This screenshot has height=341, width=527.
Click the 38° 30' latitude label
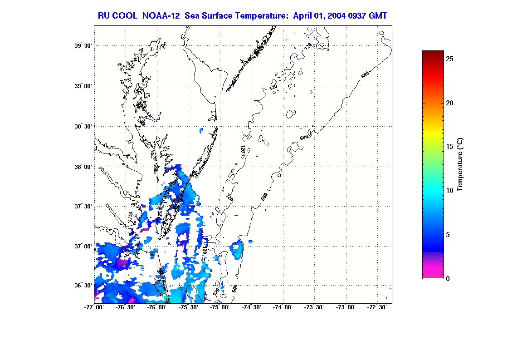tap(83, 127)
